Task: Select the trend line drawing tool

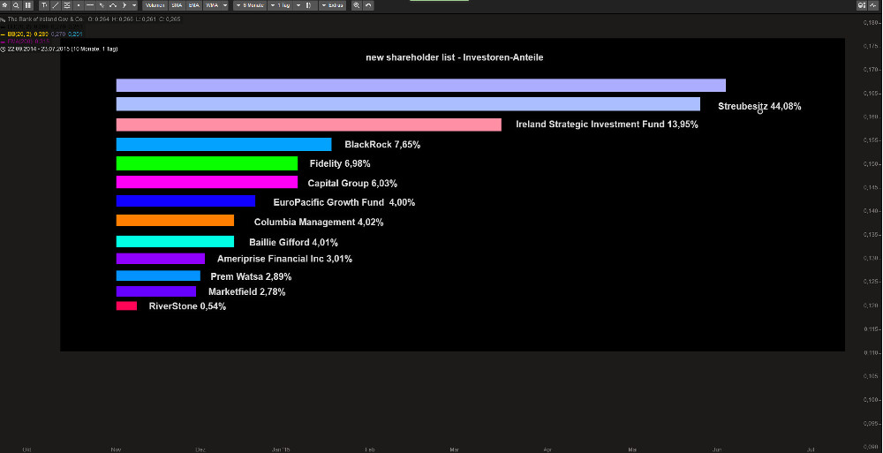Action: [55, 5]
